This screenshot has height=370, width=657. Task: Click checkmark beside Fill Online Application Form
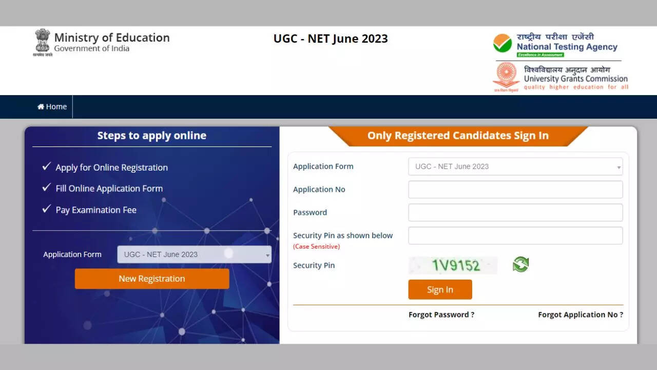click(47, 188)
